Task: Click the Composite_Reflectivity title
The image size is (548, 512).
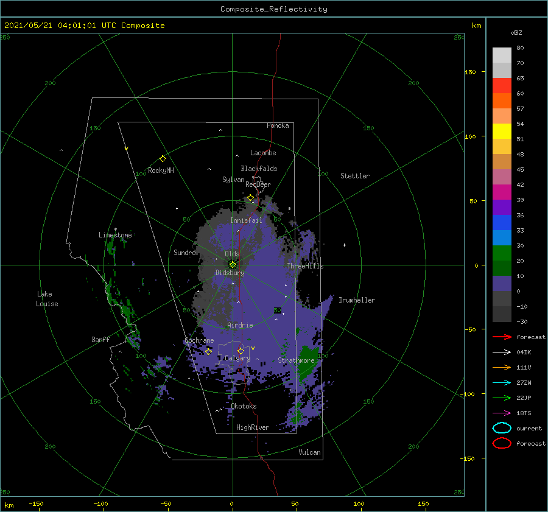Action: pos(274,9)
